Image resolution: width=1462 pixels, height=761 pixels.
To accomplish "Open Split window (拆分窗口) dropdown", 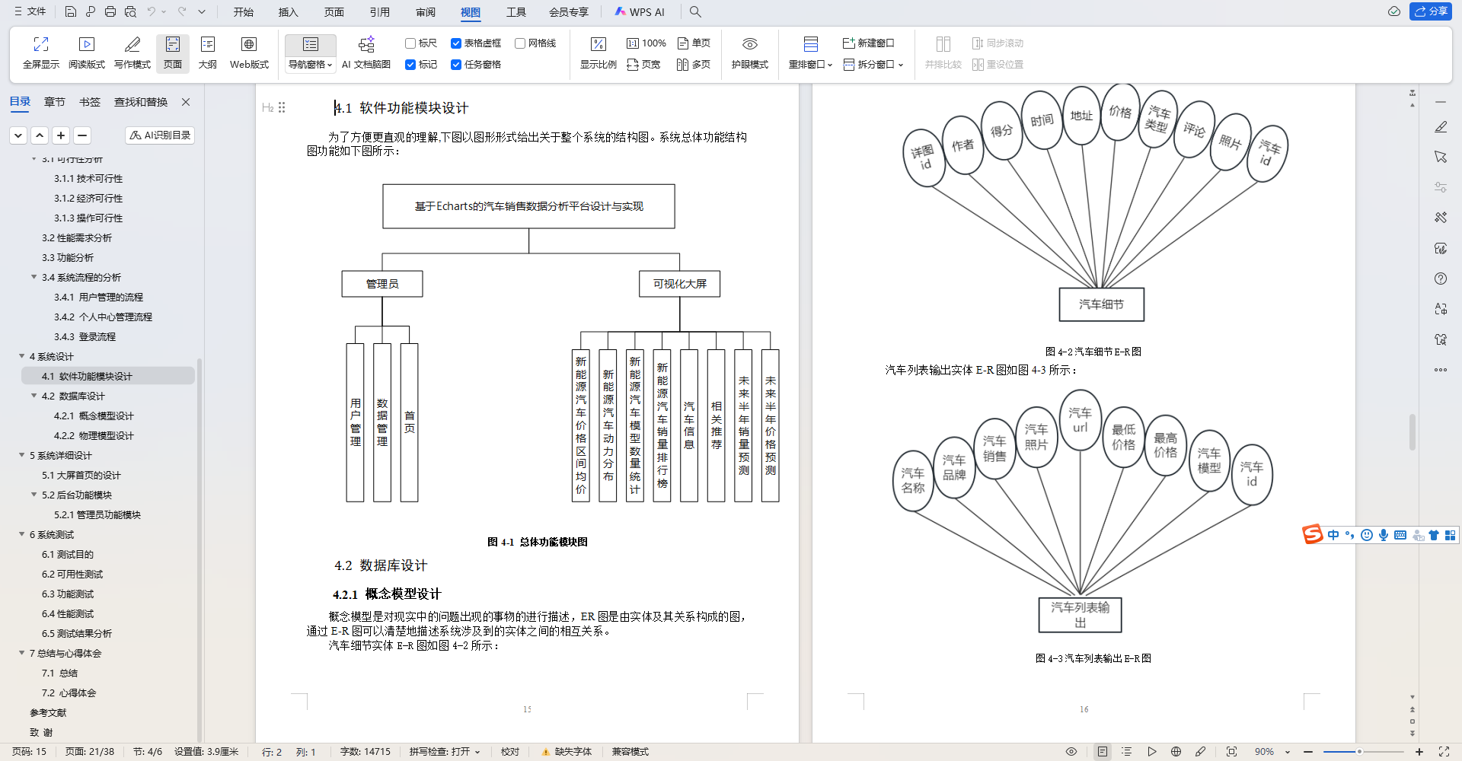I will pos(874,65).
